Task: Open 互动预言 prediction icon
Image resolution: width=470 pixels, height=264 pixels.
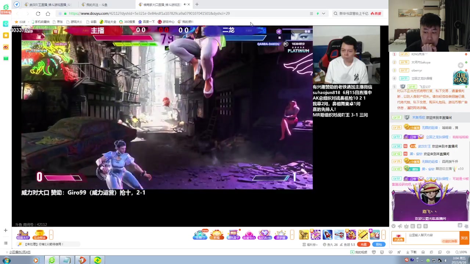Action: coord(40,235)
